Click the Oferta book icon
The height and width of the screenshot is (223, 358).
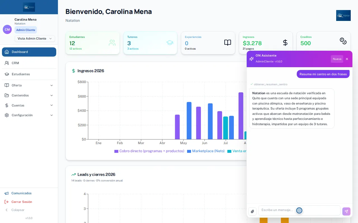[x=7, y=85]
